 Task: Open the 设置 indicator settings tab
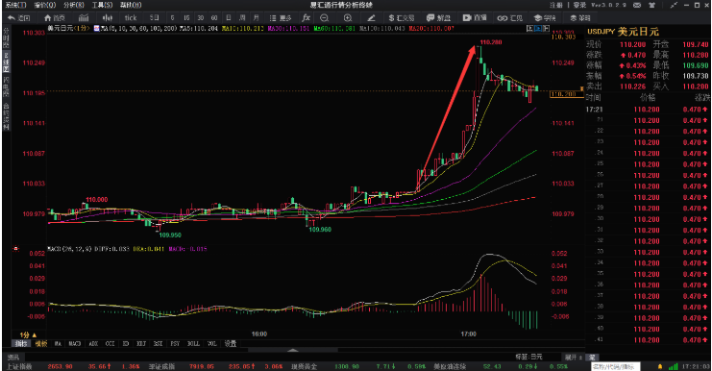(231, 344)
